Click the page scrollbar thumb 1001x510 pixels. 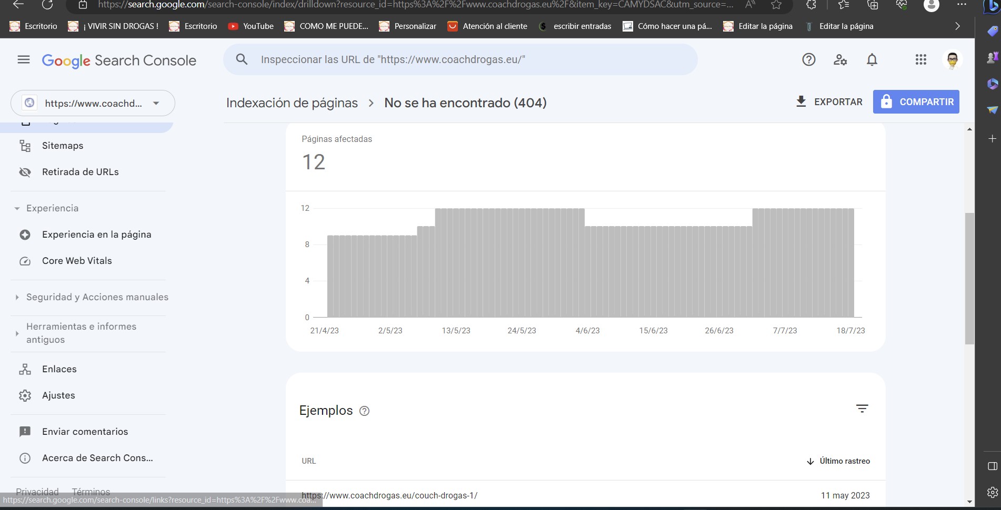(x=969, y=279)
